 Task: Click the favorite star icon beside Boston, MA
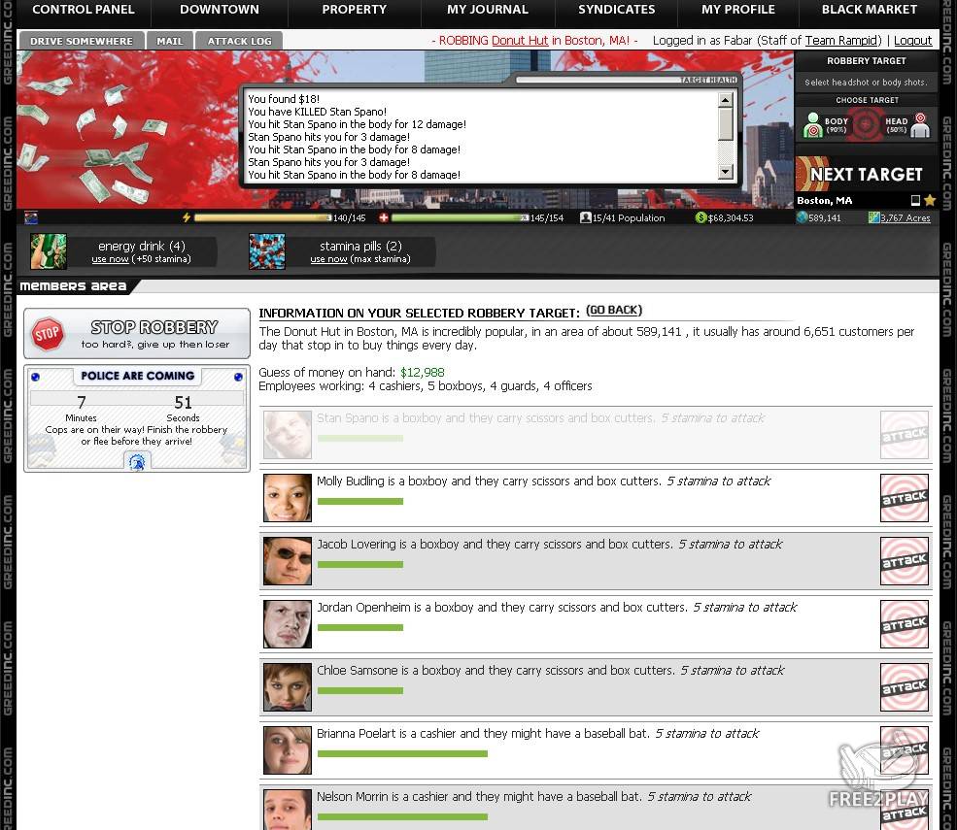click(x=930, y=201)
